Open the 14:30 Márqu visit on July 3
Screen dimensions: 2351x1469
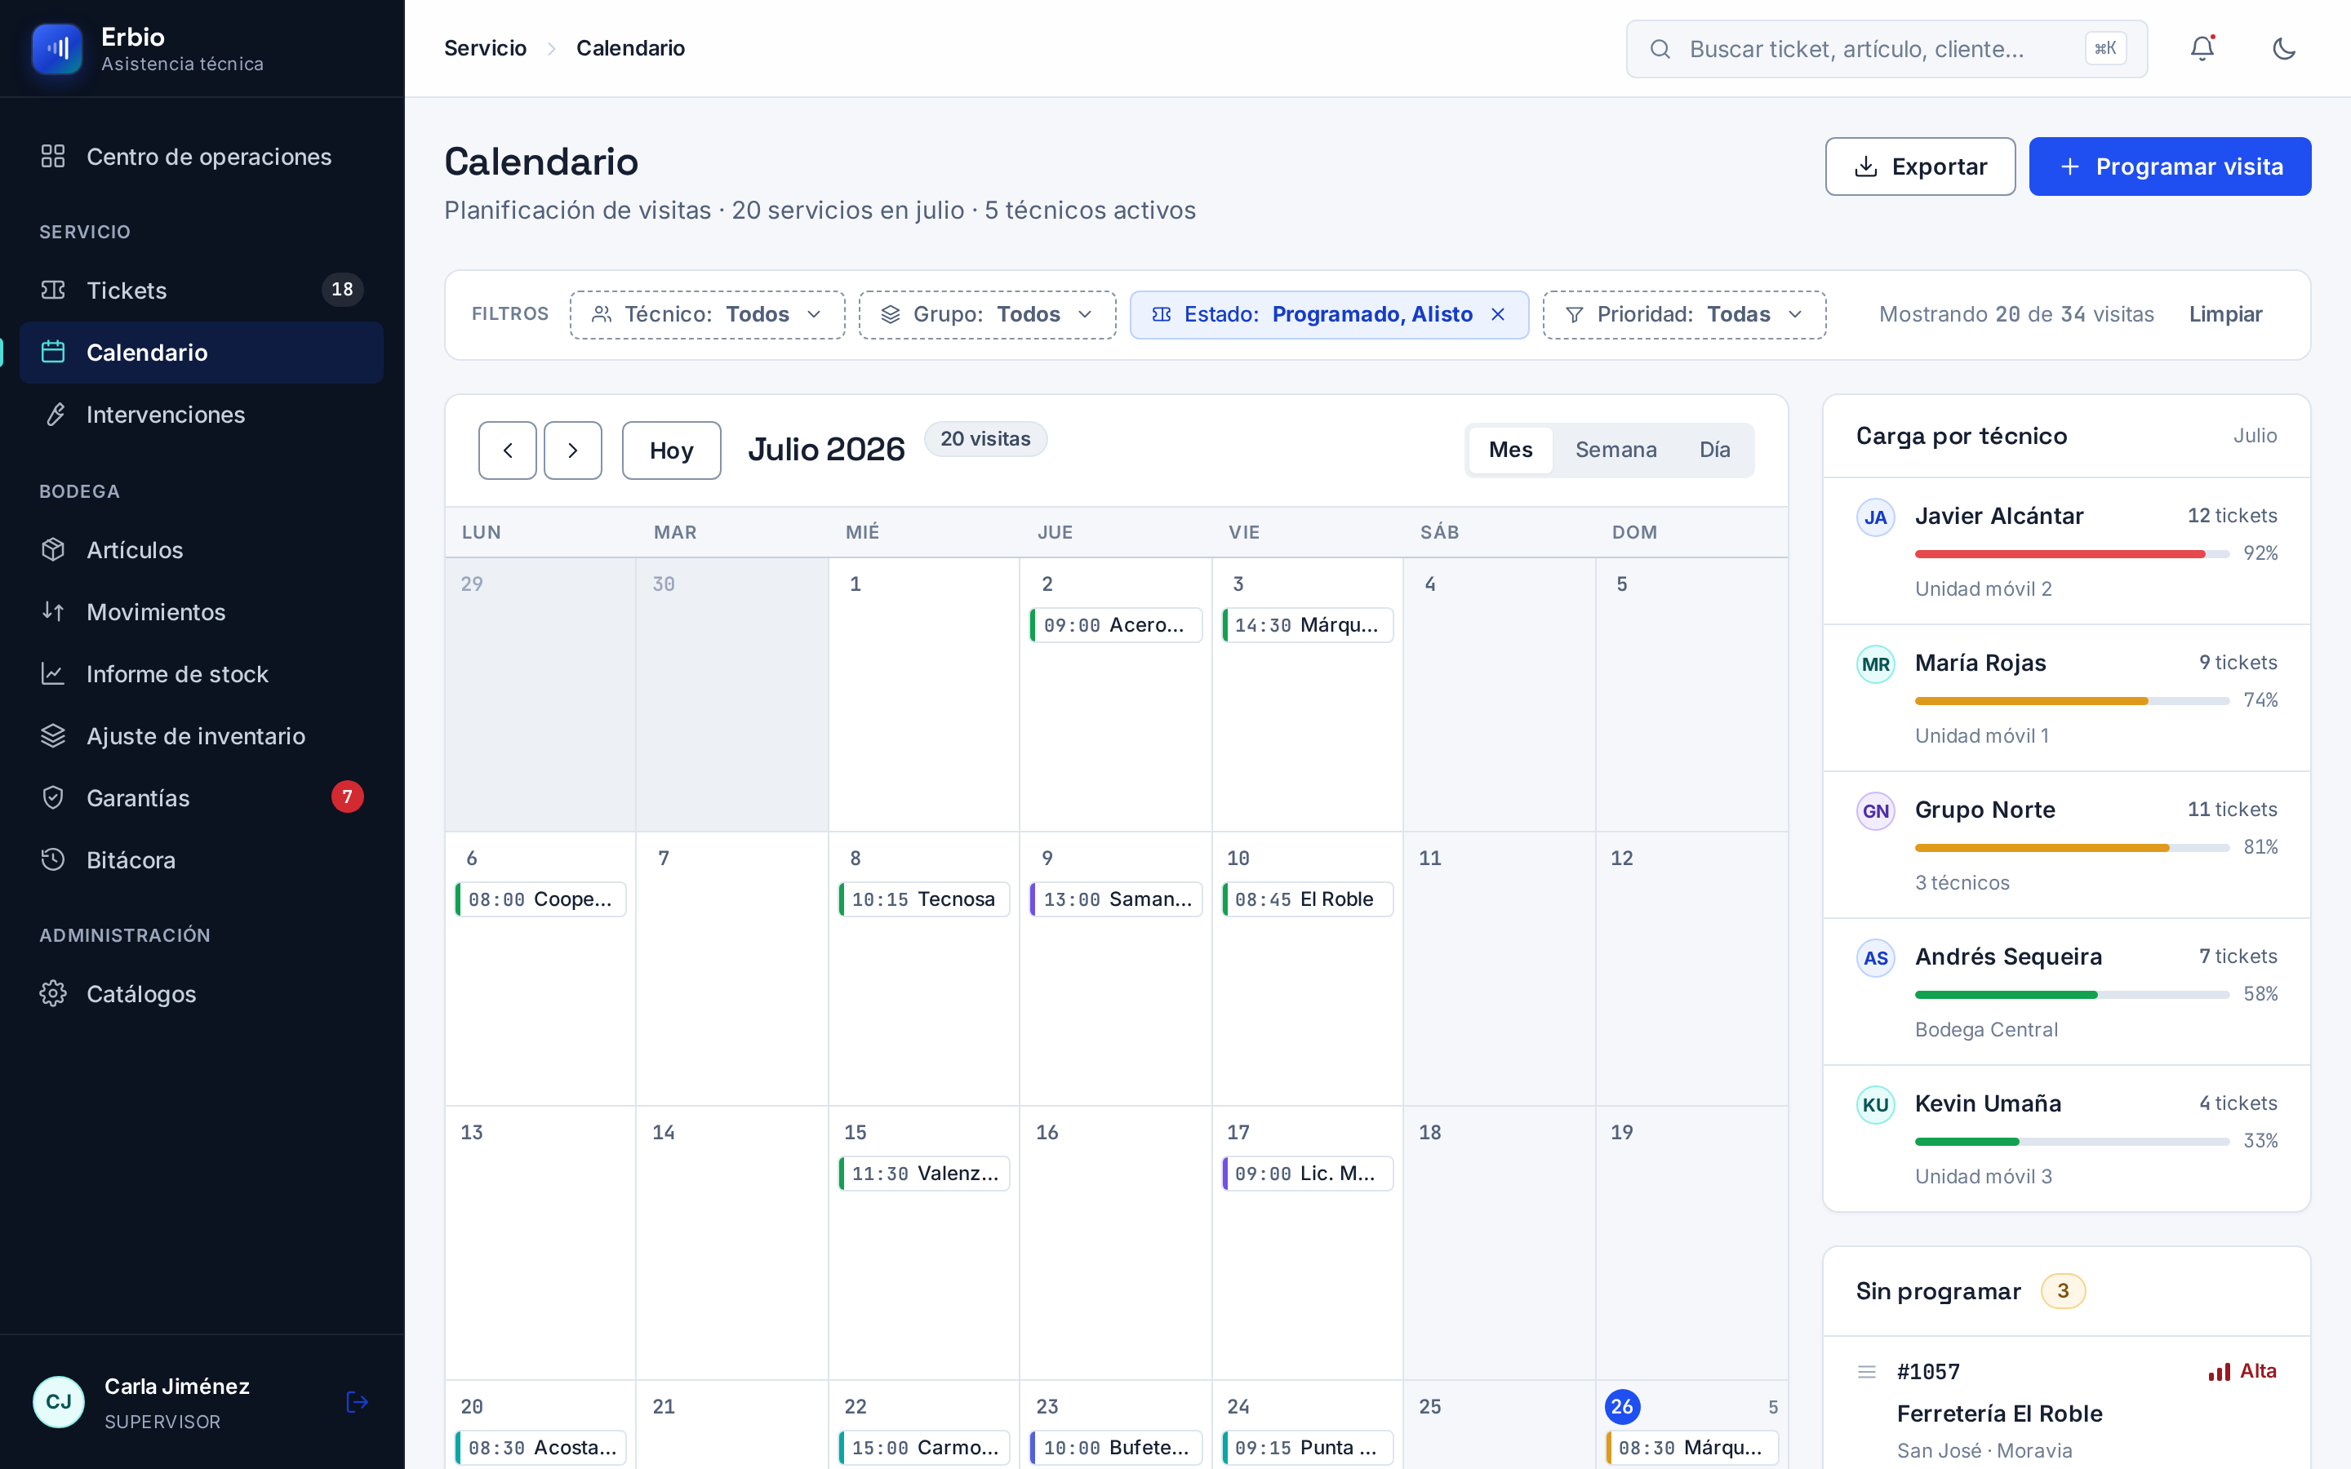(1307, 624)
